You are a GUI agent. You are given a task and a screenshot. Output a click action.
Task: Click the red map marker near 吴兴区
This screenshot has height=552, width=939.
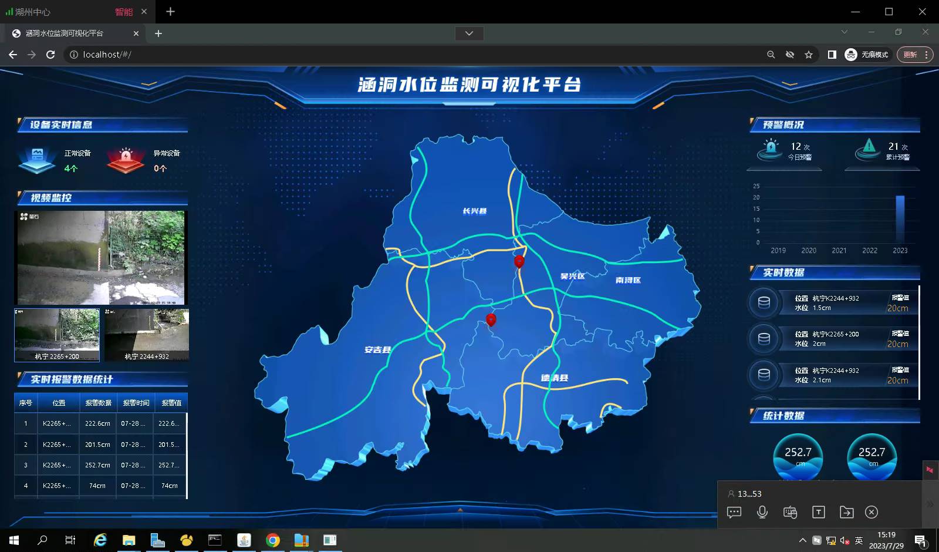(519, 261)
